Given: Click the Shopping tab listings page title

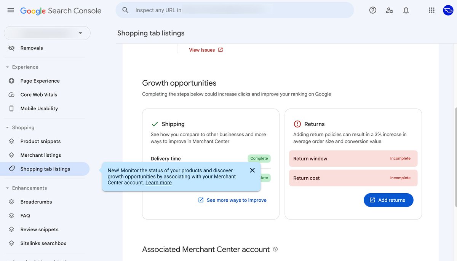Looking at the screenshot, I should pos(151,33).
